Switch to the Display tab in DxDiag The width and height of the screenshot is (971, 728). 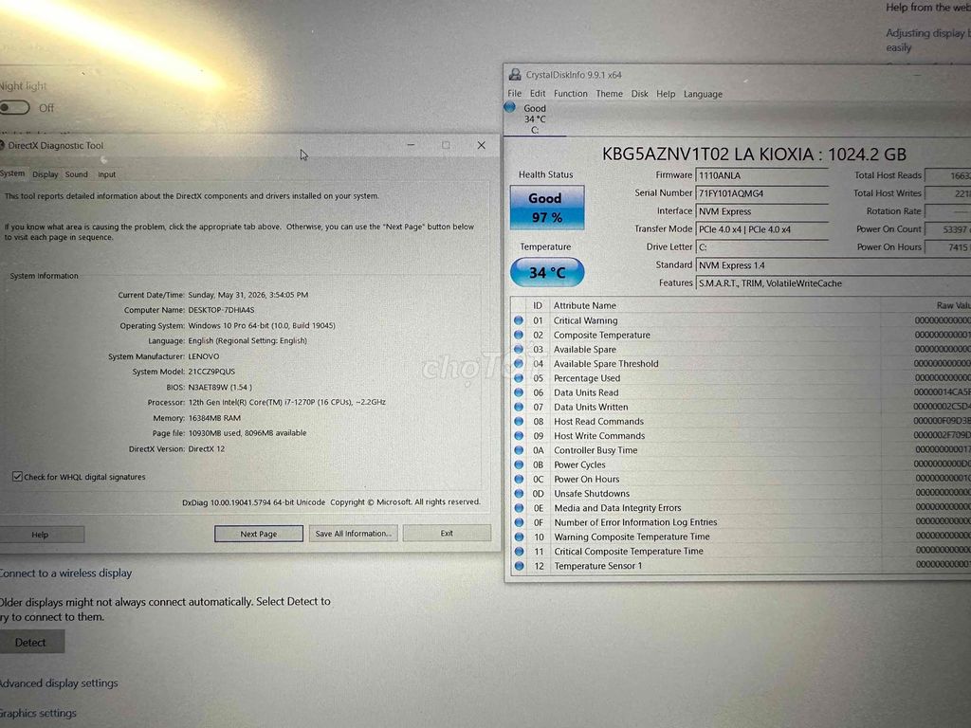click(46, 174)
